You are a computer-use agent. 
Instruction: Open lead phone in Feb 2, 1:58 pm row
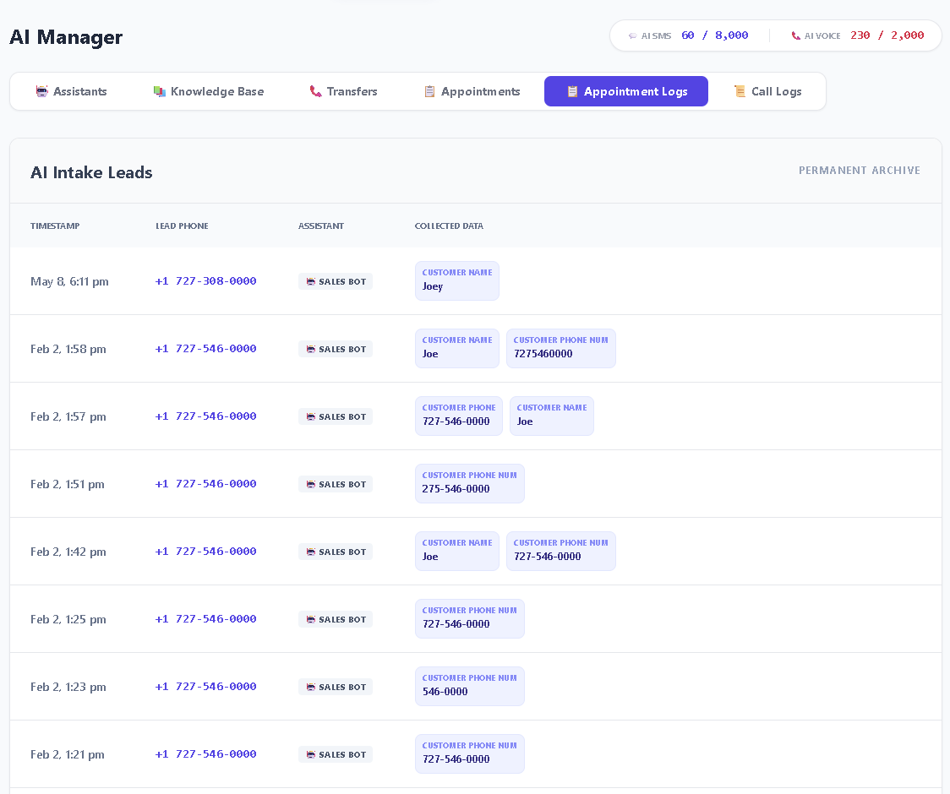pyautogui.click(x=206, y=349)
